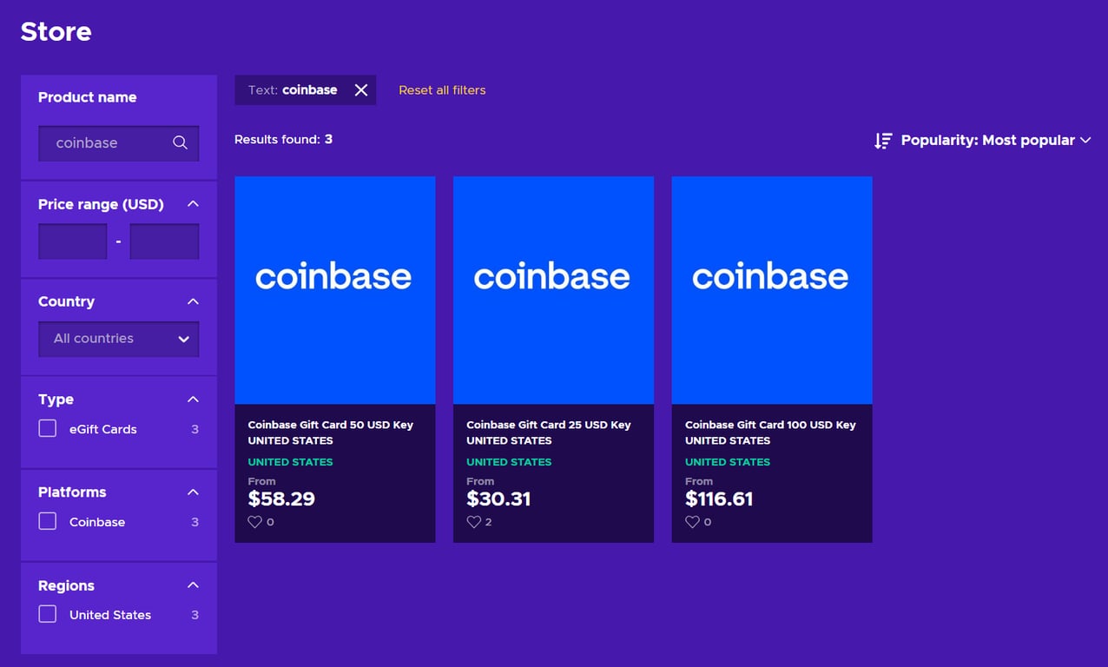Check the eGift Cards type checkbox
Viewport: 1108px width, 667px height.
coord(48,429)
